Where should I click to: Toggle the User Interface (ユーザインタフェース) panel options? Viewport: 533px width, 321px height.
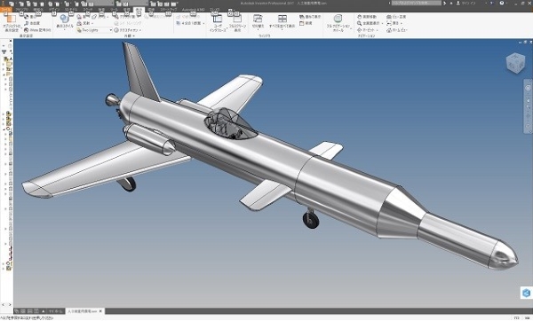pyautogui.click(x=218, y=22)
